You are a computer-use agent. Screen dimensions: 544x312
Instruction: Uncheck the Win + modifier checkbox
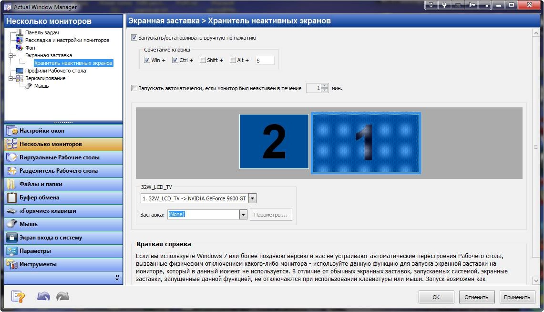tap(147, 60)
